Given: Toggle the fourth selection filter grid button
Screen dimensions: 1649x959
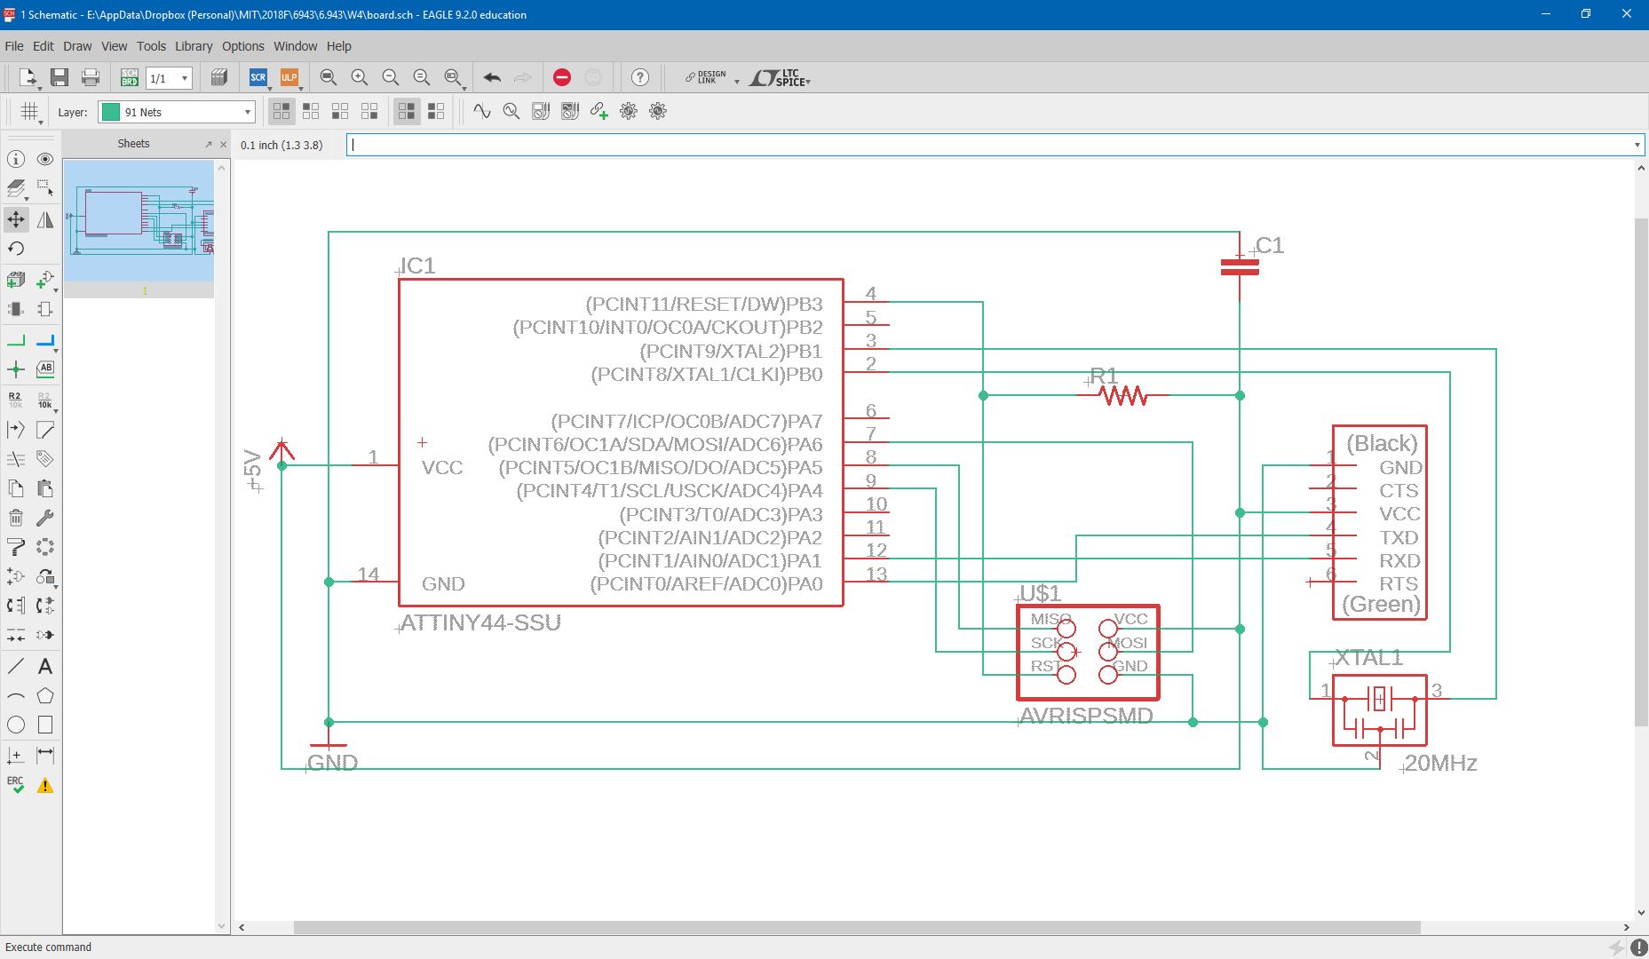Looking at the screenshot, I should pos(369,111).
